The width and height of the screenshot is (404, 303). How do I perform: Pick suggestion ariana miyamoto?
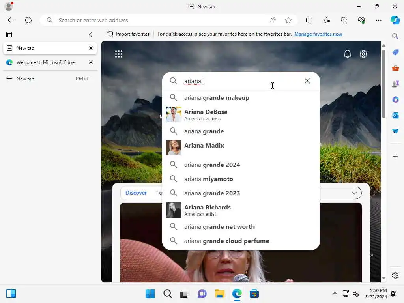click(x=241, y=179)
